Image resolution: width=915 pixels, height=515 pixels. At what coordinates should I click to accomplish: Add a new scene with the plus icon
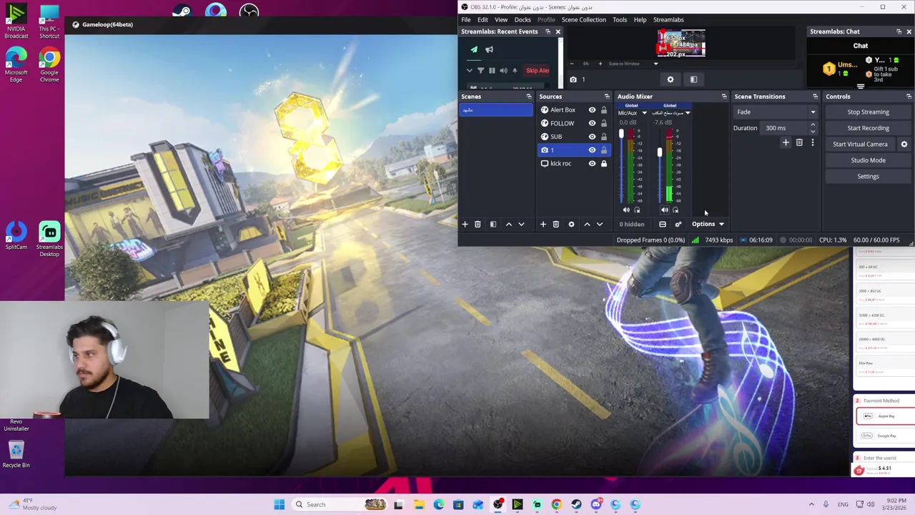click(x=465, y=225)
